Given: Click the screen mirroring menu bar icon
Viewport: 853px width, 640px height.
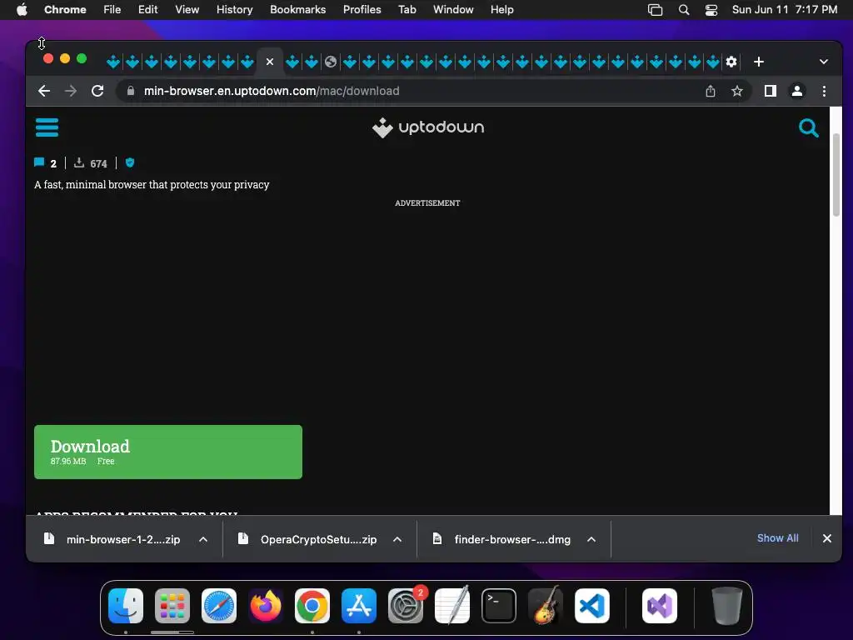Looking at the screenshot, I should (x=655, y=10).
